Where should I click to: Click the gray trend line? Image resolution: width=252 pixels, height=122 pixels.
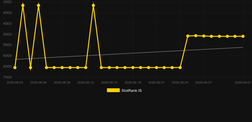(x=129, y=53)
